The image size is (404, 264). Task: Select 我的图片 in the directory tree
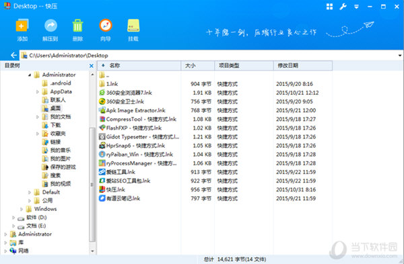coord(61,159)
